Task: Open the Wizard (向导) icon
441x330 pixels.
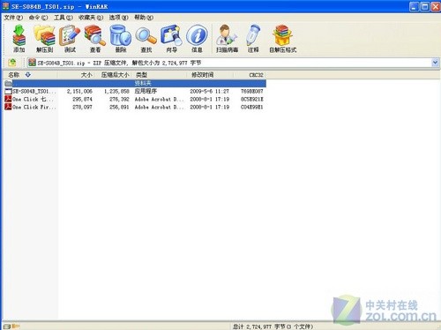Action: [171, 39]
